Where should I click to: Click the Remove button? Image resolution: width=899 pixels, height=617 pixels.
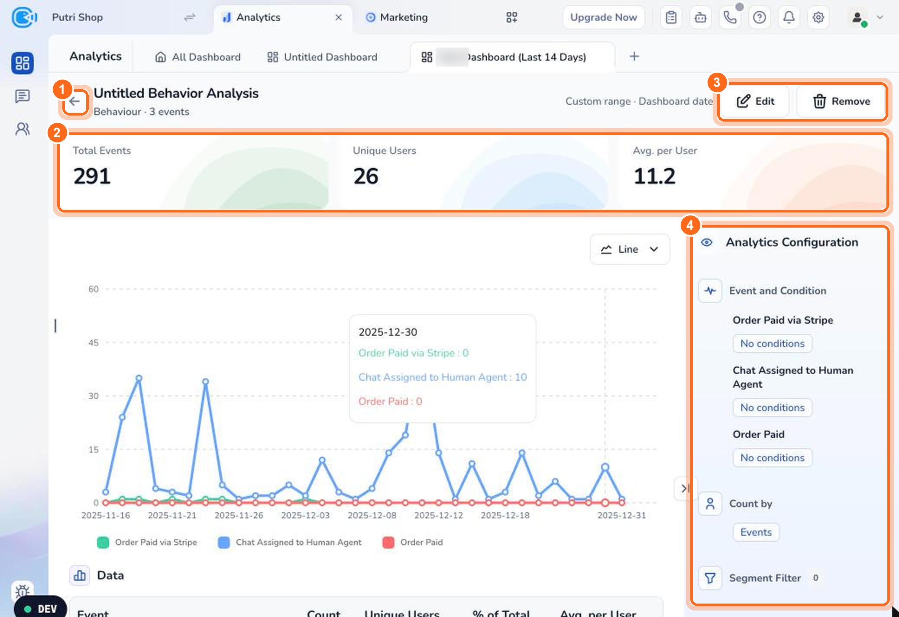click(841, 101)
